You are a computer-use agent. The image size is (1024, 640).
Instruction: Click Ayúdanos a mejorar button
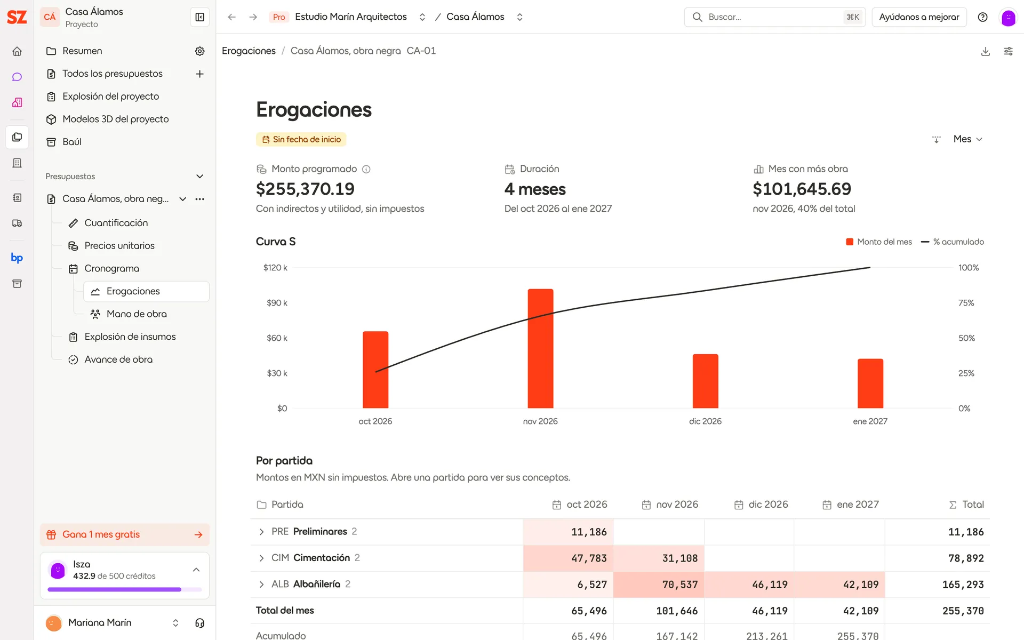919,17
